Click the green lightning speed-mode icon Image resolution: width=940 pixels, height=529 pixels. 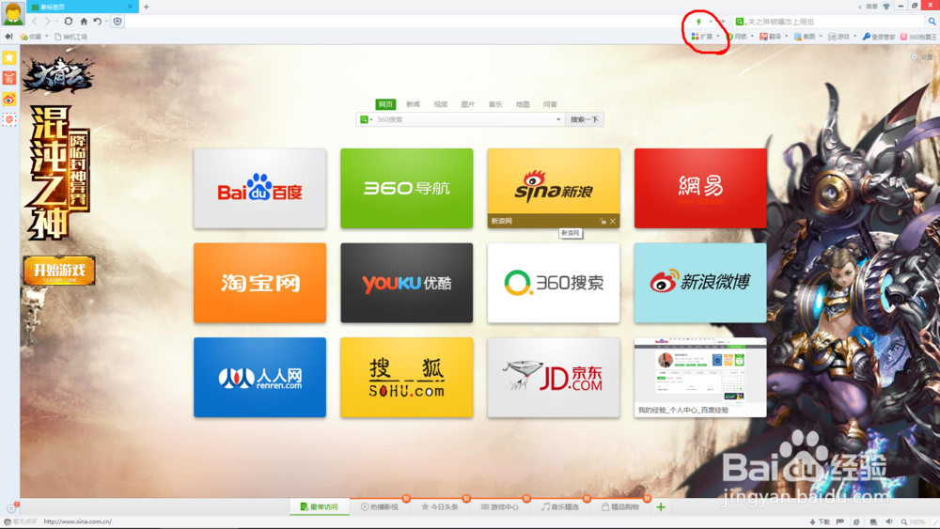pos(698,22)
